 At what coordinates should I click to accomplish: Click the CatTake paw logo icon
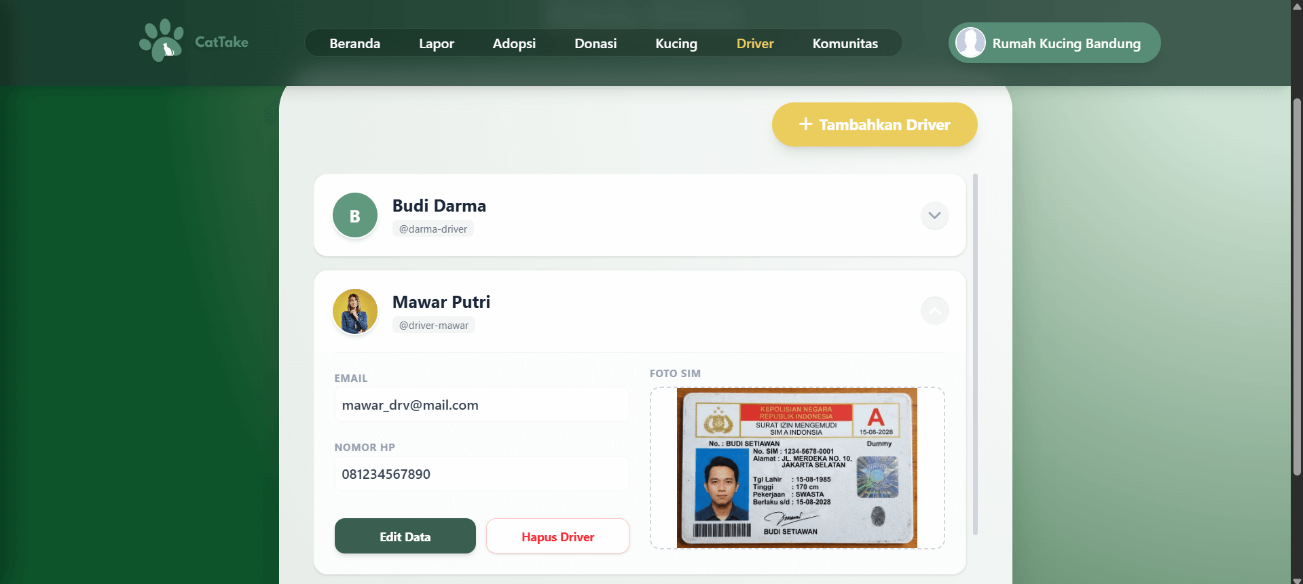[x=162, y=41]
